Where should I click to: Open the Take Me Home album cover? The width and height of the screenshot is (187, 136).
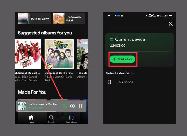(83, 54)
